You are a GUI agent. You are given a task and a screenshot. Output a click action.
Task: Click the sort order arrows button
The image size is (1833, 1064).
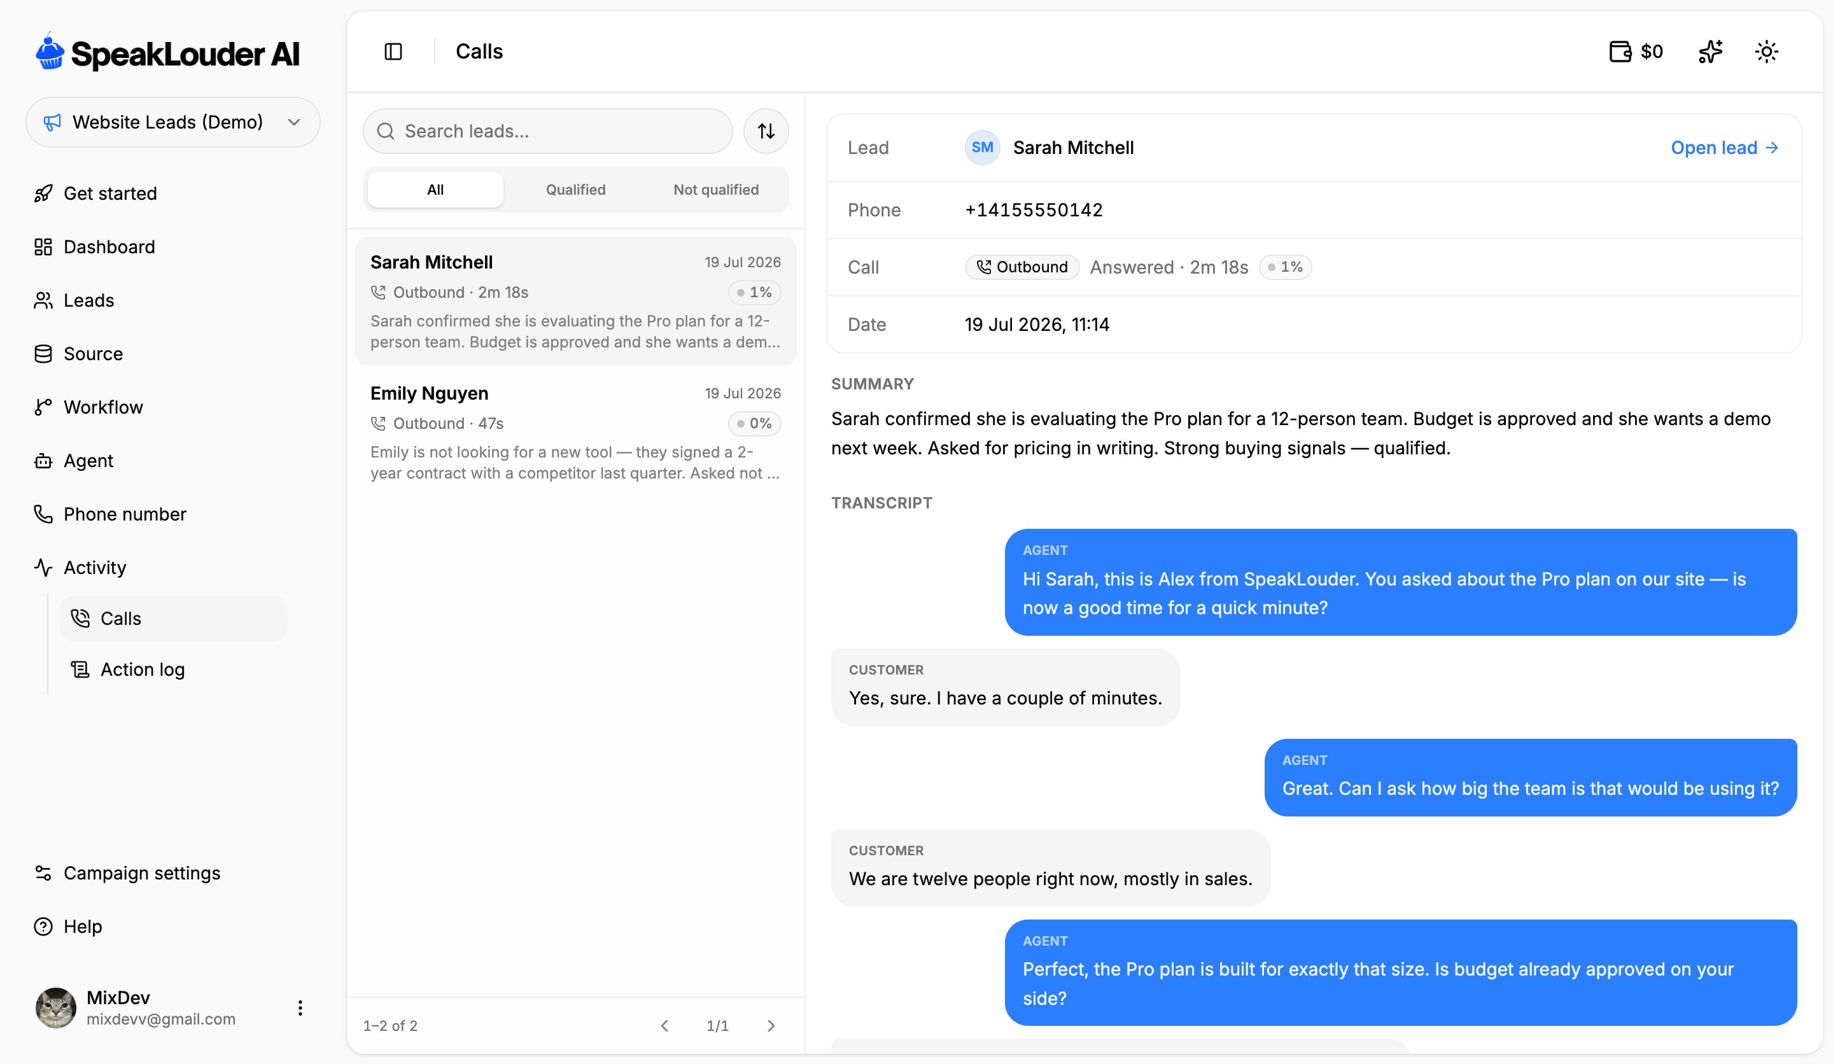click(x=765, y=131)
